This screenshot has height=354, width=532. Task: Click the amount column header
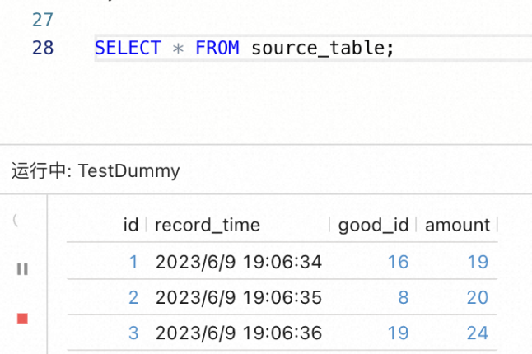[457, 225]
